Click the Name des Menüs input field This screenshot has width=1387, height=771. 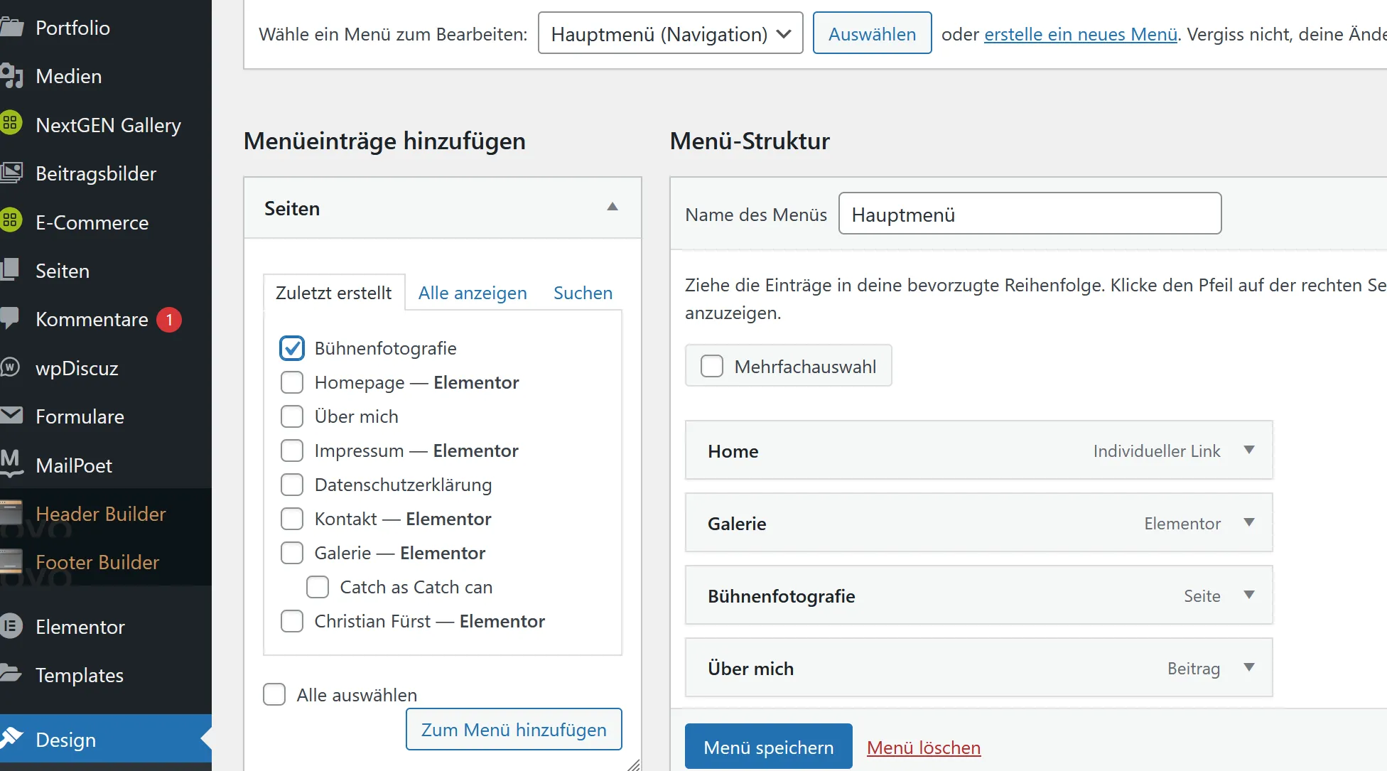[x=1030, y=213]
